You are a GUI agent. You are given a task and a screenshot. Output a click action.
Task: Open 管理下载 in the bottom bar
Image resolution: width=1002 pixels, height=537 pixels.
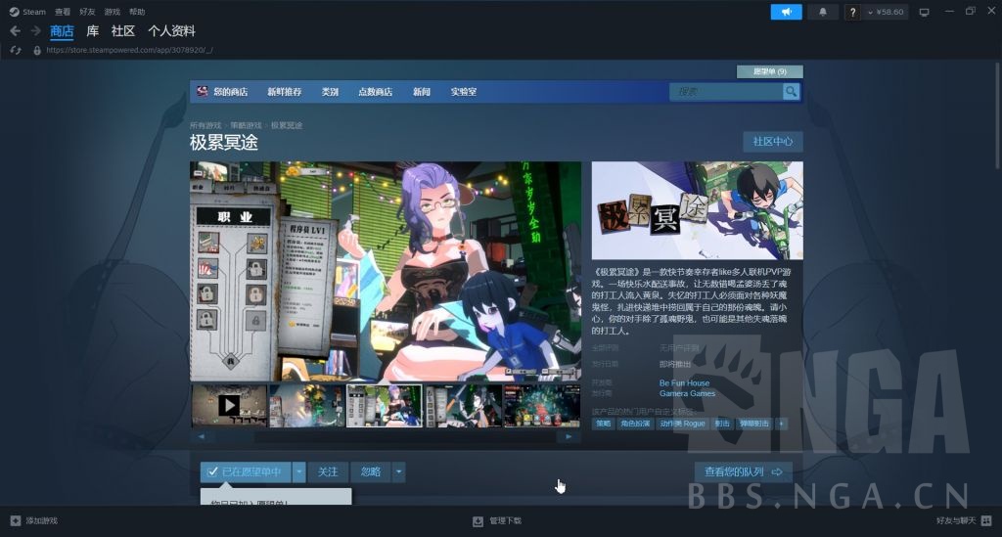pyautogui.click(x=497, y=521)
